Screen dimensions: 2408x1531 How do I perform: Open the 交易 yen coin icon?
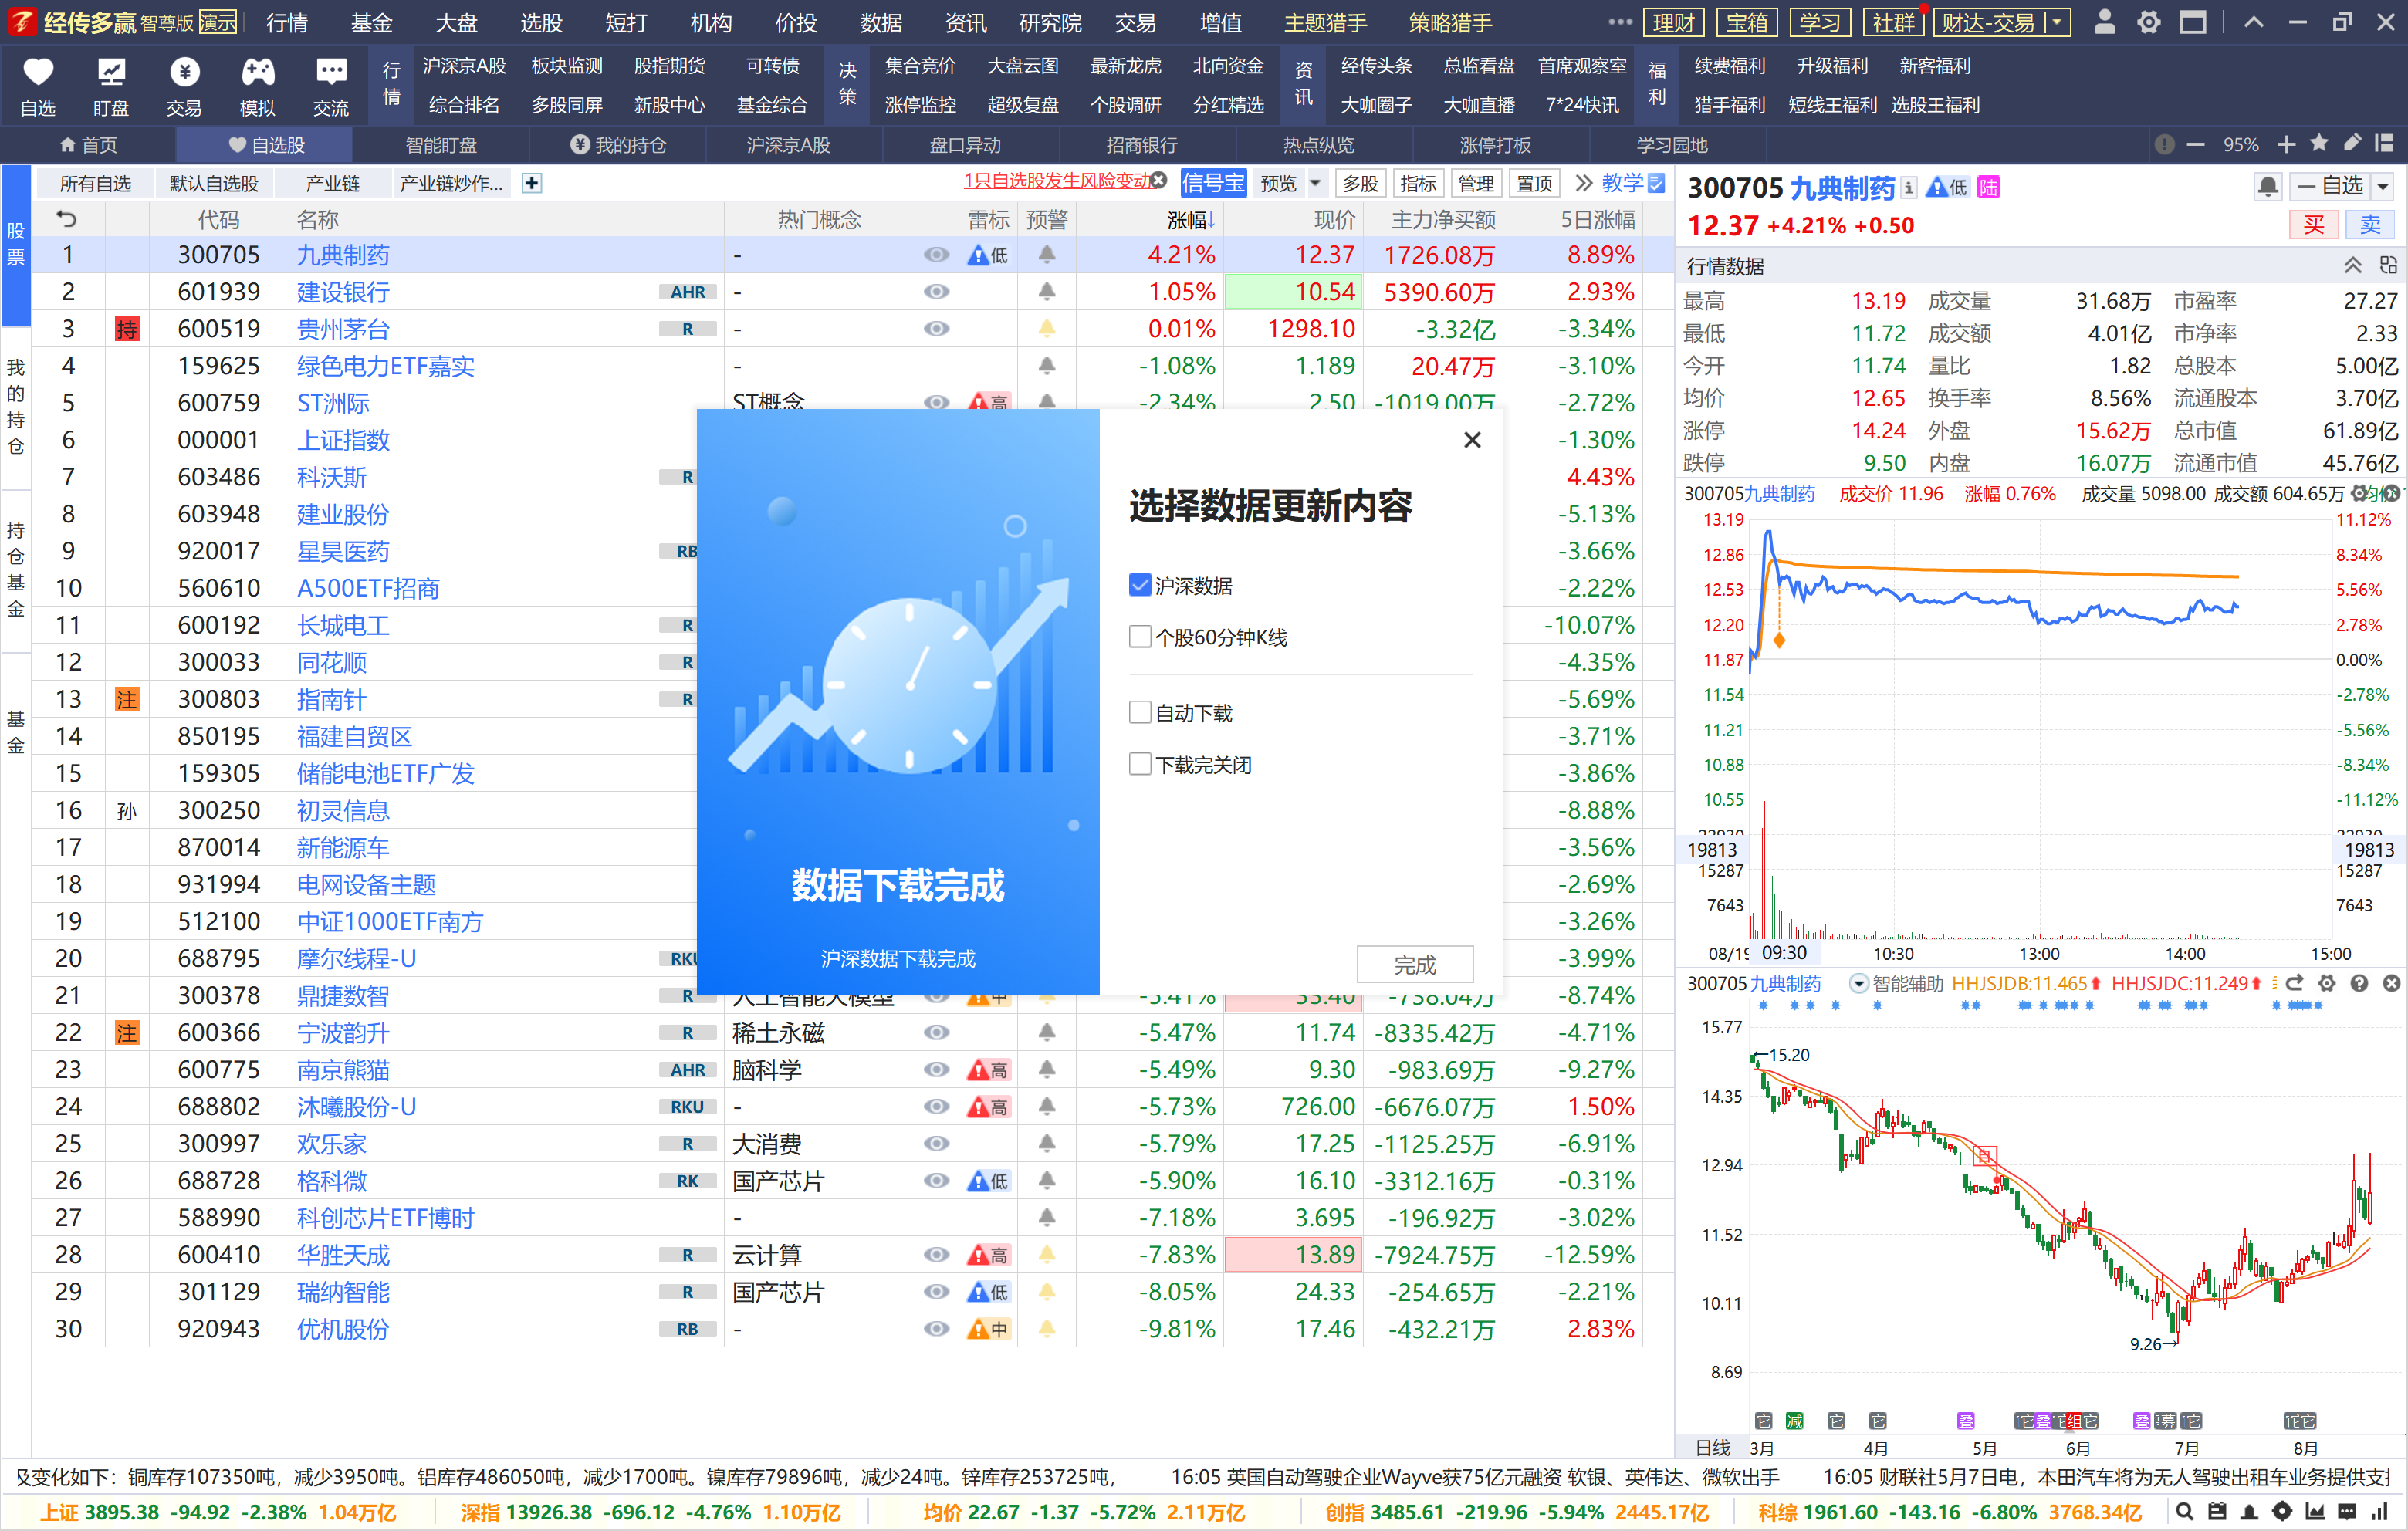coord(184,72)
